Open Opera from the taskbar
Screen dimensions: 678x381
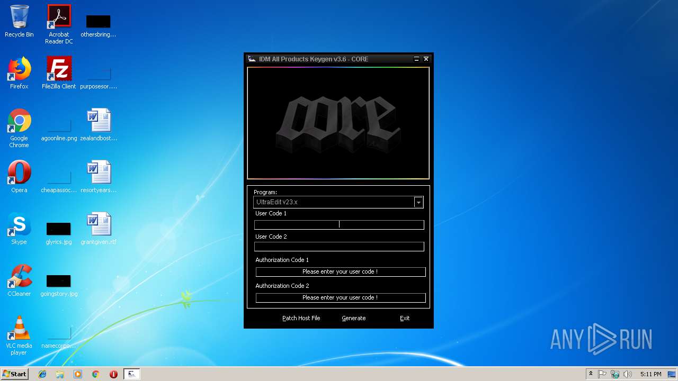(x=113, y=374)
